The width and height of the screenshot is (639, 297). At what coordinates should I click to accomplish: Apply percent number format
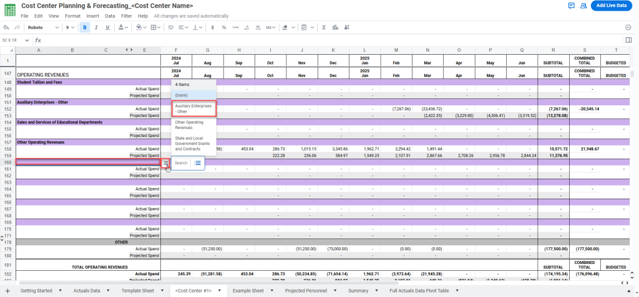pyautogui.click(x=224, y=27)
